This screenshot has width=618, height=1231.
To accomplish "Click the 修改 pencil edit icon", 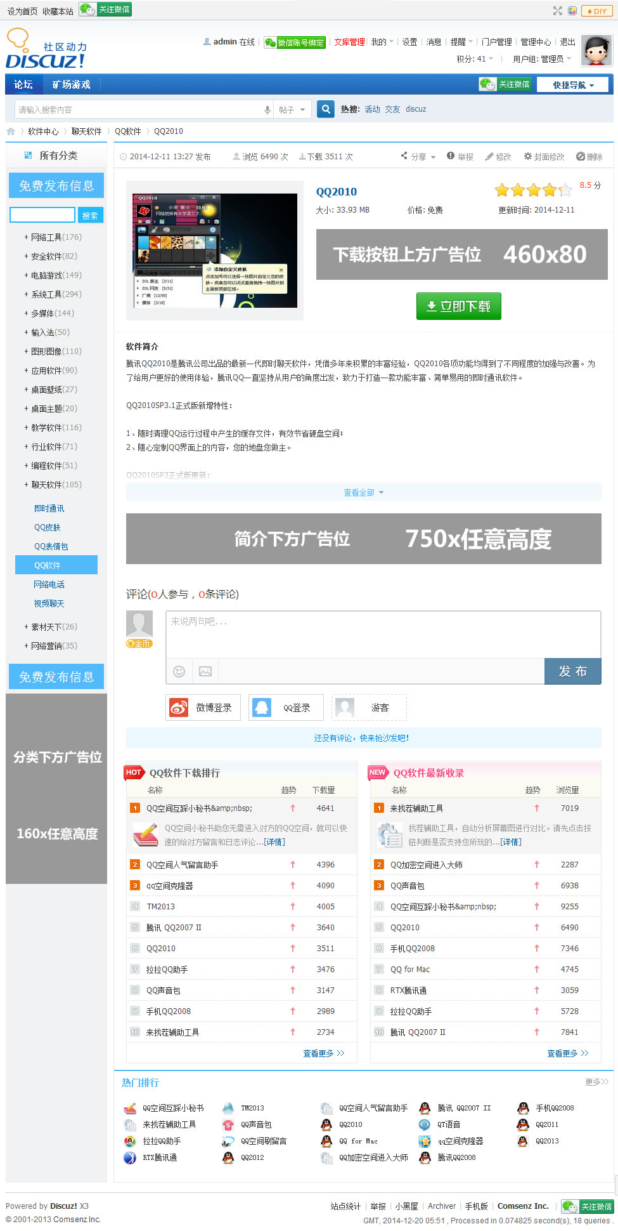I will coord(489,156).
